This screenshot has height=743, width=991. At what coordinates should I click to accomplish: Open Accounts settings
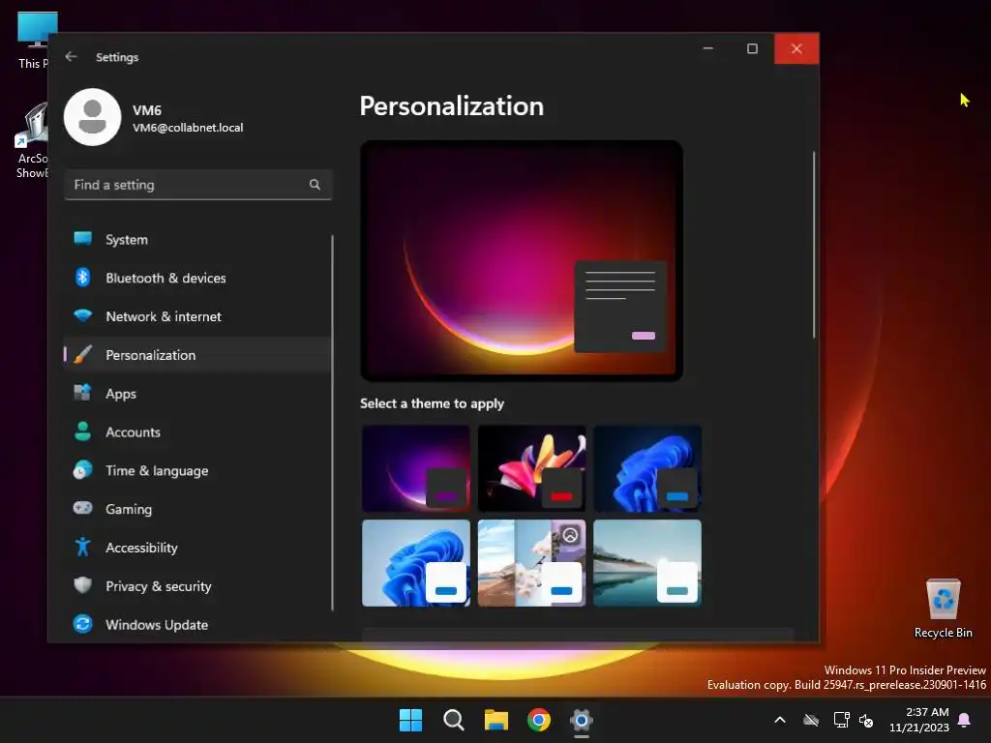197,432
